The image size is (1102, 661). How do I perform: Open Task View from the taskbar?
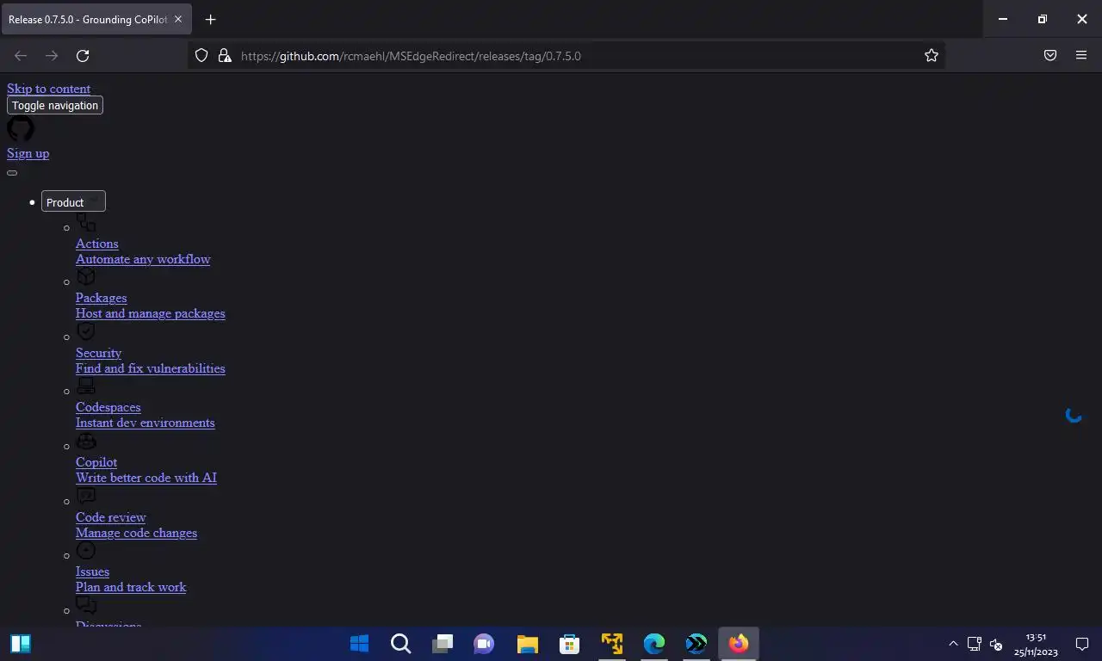point(443,644)
